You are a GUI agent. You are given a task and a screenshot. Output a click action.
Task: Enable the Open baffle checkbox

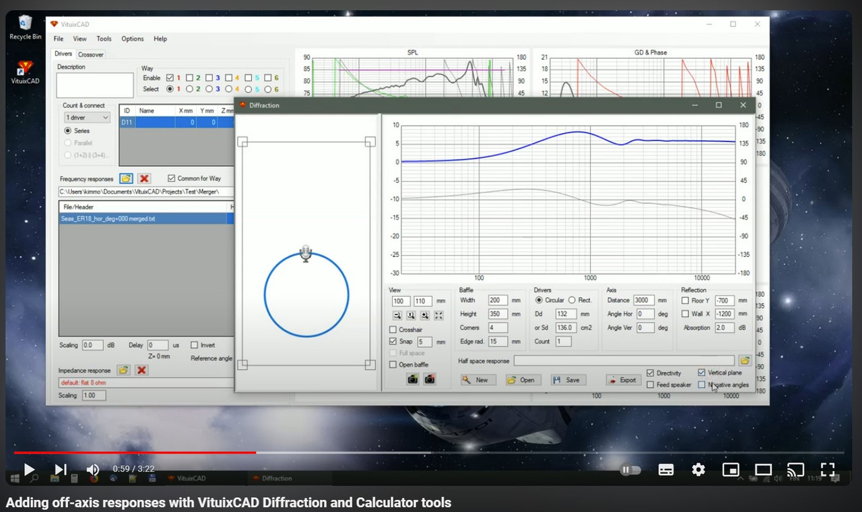pyautogui.click(x=393, y=365)
